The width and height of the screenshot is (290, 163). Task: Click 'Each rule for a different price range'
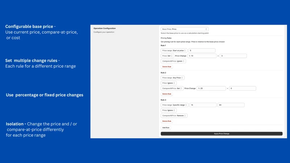[x=41, y=66]
